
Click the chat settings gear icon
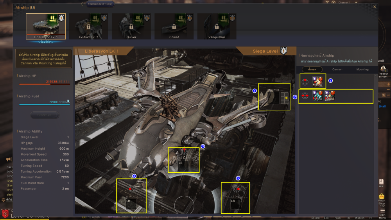3,200
